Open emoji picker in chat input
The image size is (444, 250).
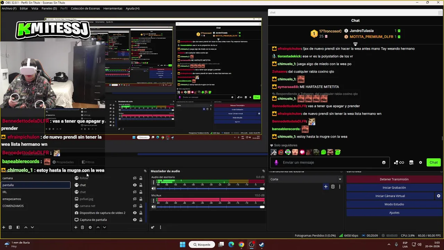pyautogui.click(x=384, y=162)
